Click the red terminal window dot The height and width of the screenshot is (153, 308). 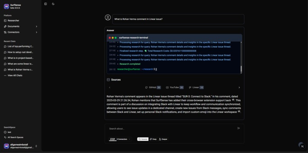pos(110,38)
